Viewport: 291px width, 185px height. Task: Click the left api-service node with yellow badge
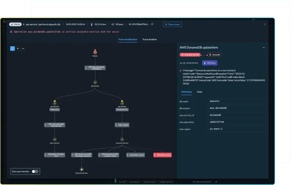click(54, 103)
